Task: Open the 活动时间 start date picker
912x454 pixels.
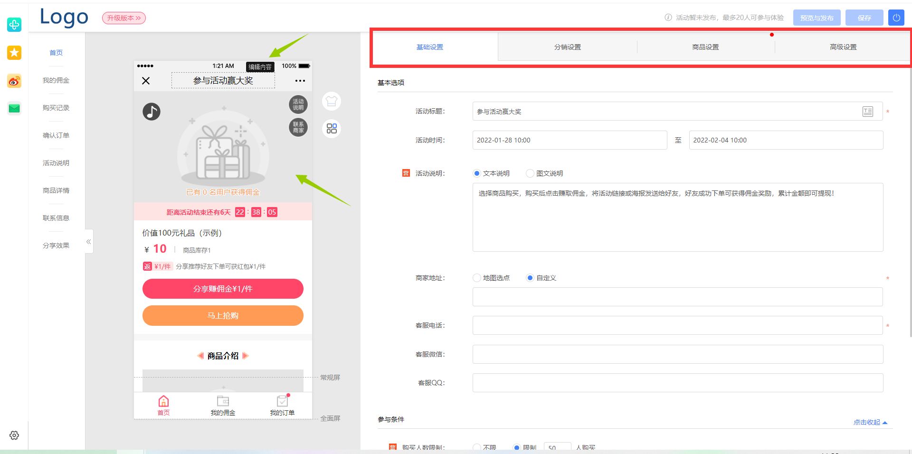Action: coord(570,140)
